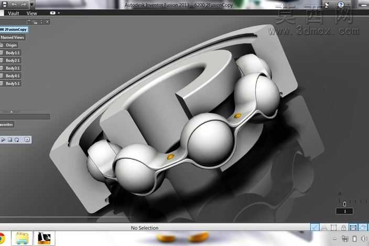369x246 pixels.
Task: Click the Body3:1 component icon
Action: coord(2,68)
